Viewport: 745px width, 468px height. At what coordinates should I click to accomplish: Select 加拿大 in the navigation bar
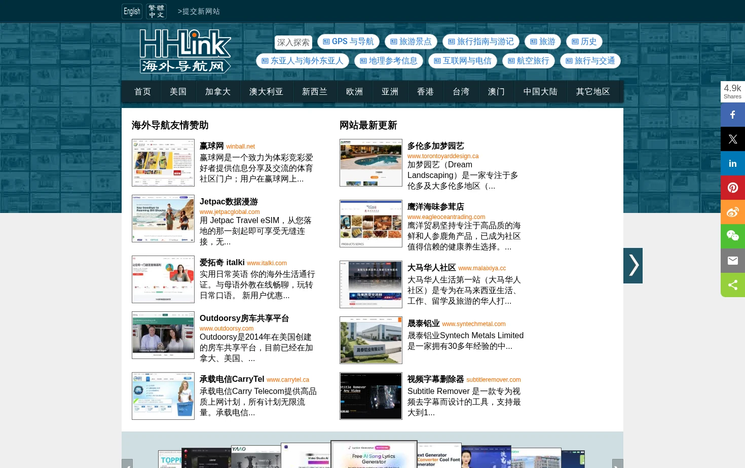(218, 92)
